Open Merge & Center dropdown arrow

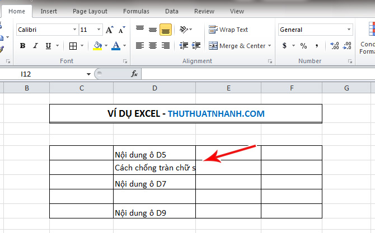270,46
